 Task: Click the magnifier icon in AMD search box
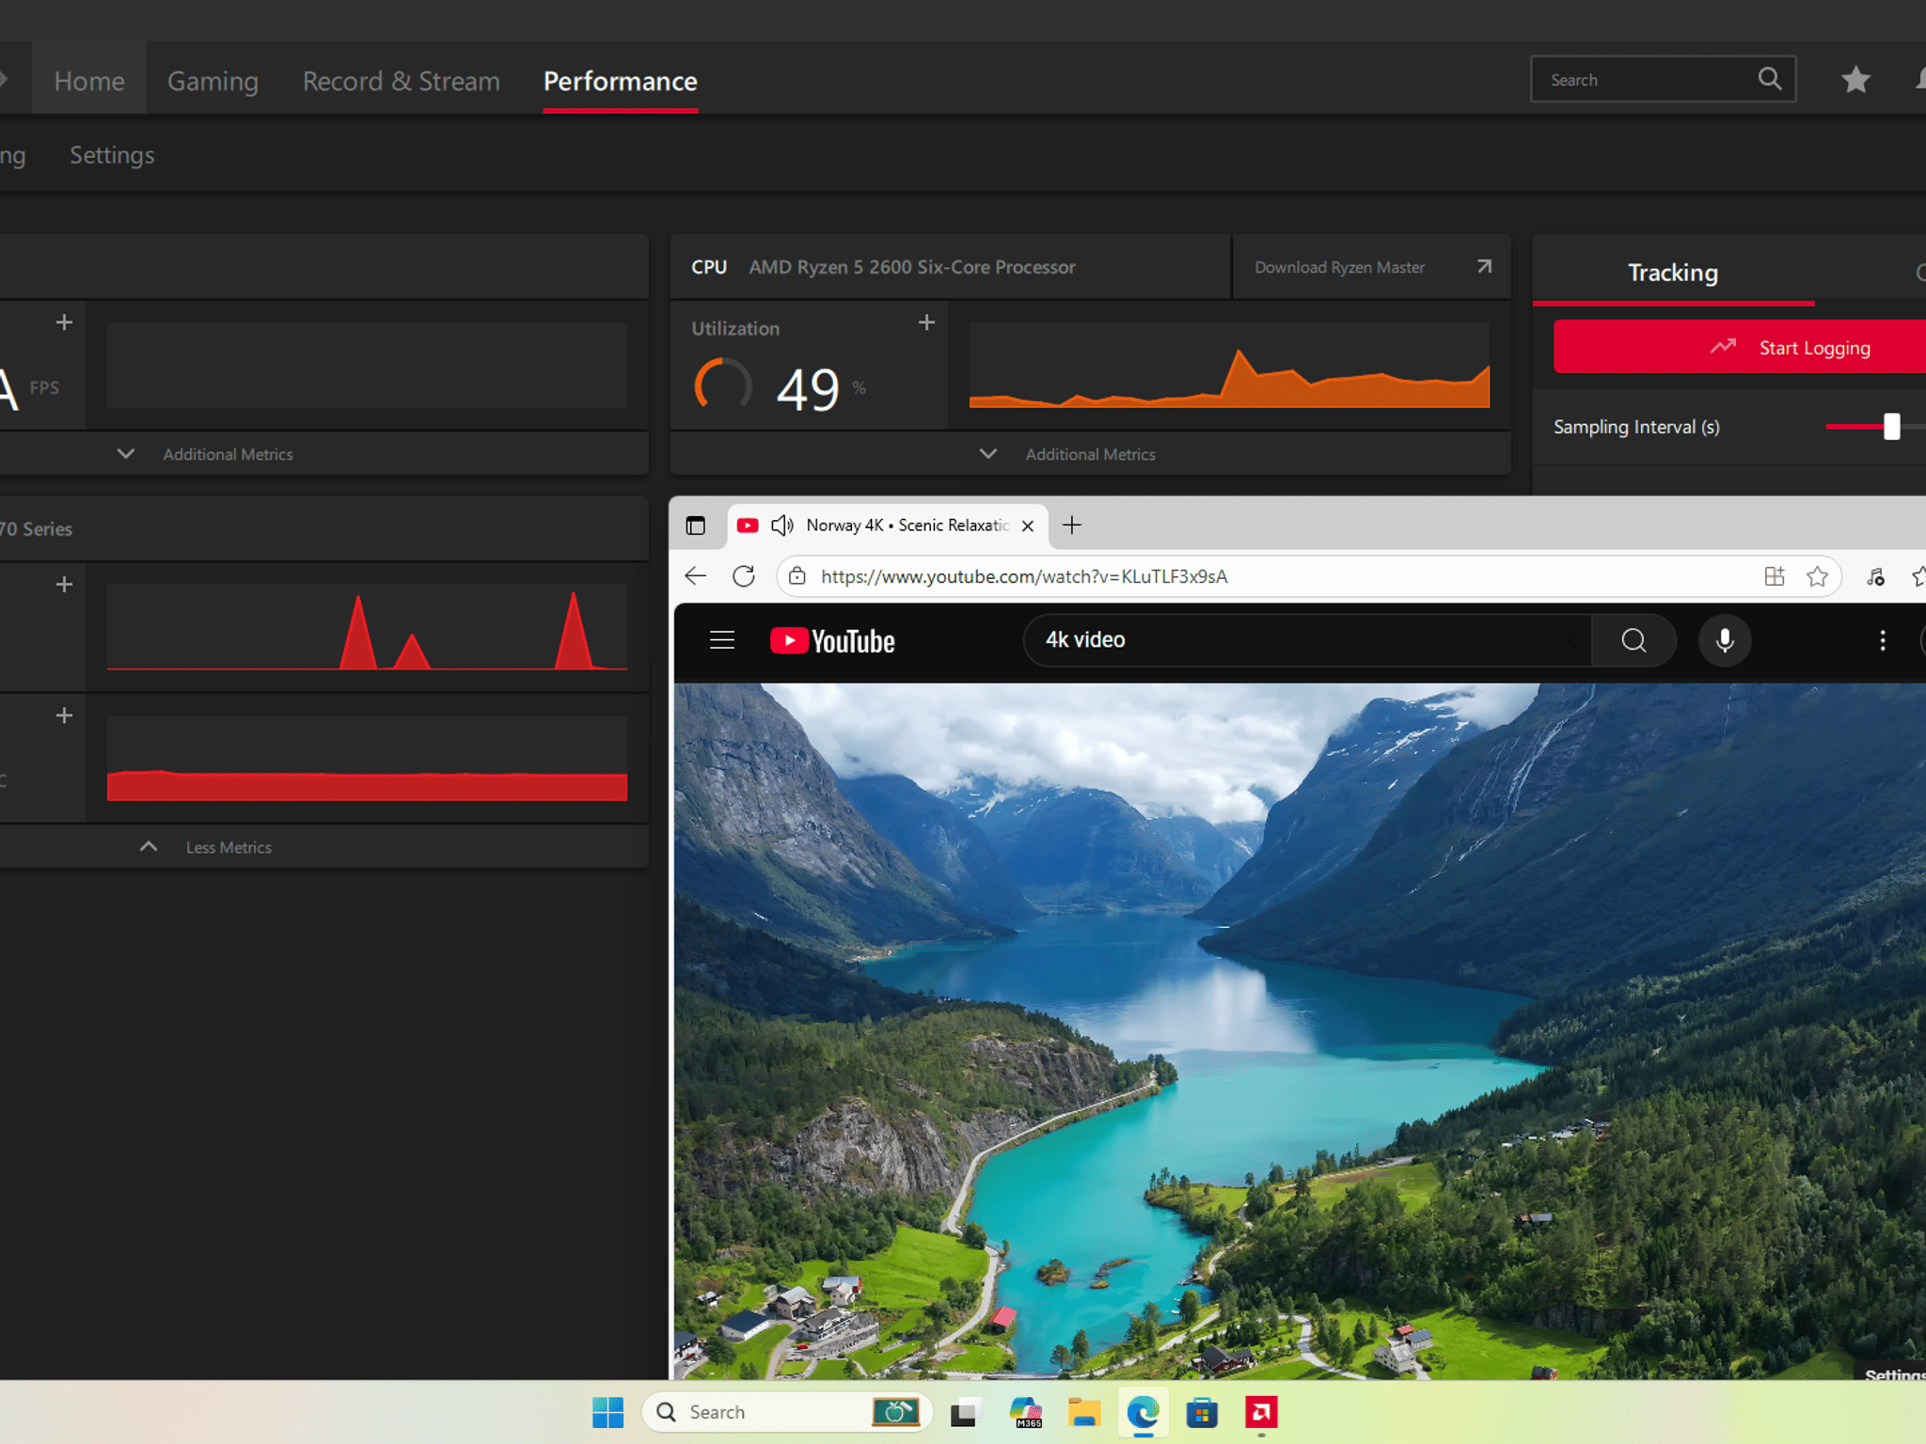pos(1769,79)
